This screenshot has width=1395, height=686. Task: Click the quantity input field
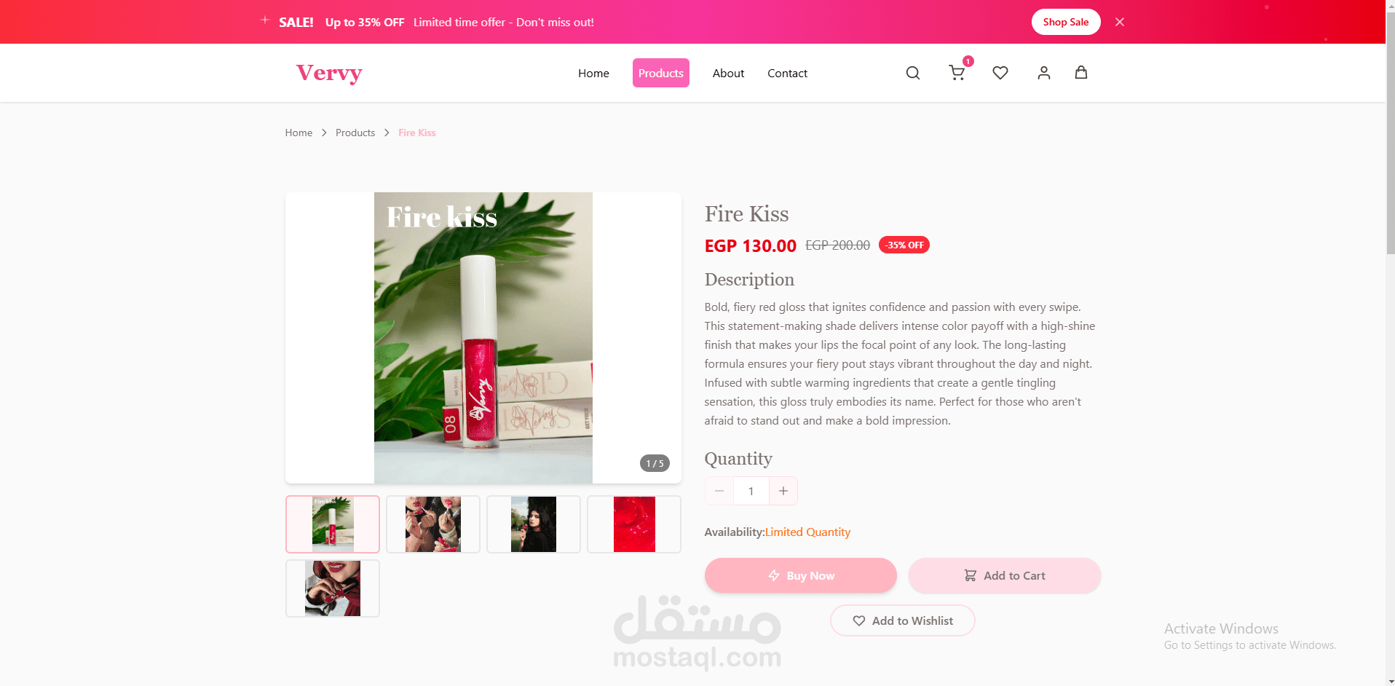coord(751,491)
